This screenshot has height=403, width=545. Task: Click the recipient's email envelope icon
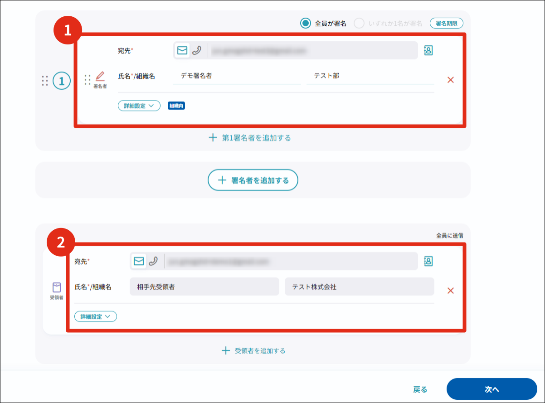(x=138, y=261)
